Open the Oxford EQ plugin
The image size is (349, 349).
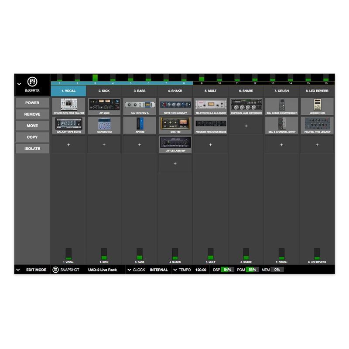(x=104, y=125)
